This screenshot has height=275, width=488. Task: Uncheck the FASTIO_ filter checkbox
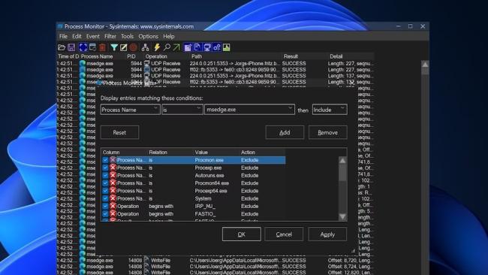[105, 213]
